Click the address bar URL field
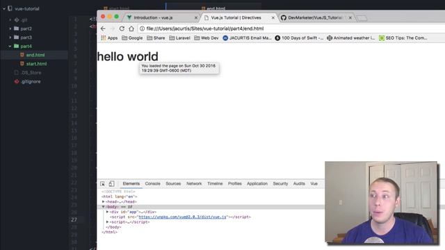 (x=292, y=28)
